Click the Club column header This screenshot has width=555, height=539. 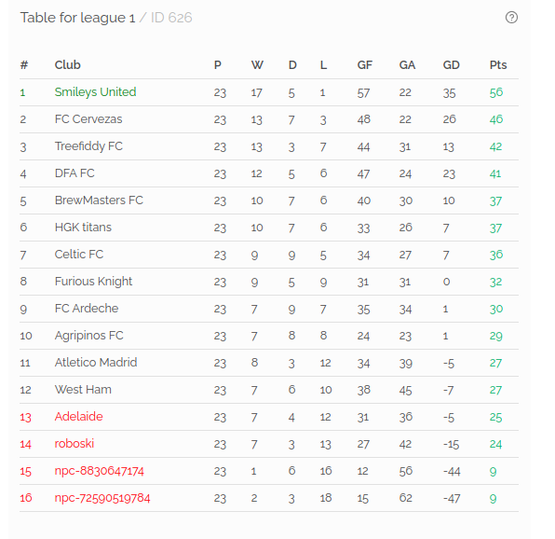(68, 65)
